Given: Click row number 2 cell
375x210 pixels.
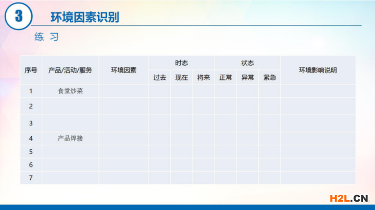Looking at the screenshot, I should click(x=31, y=106).
